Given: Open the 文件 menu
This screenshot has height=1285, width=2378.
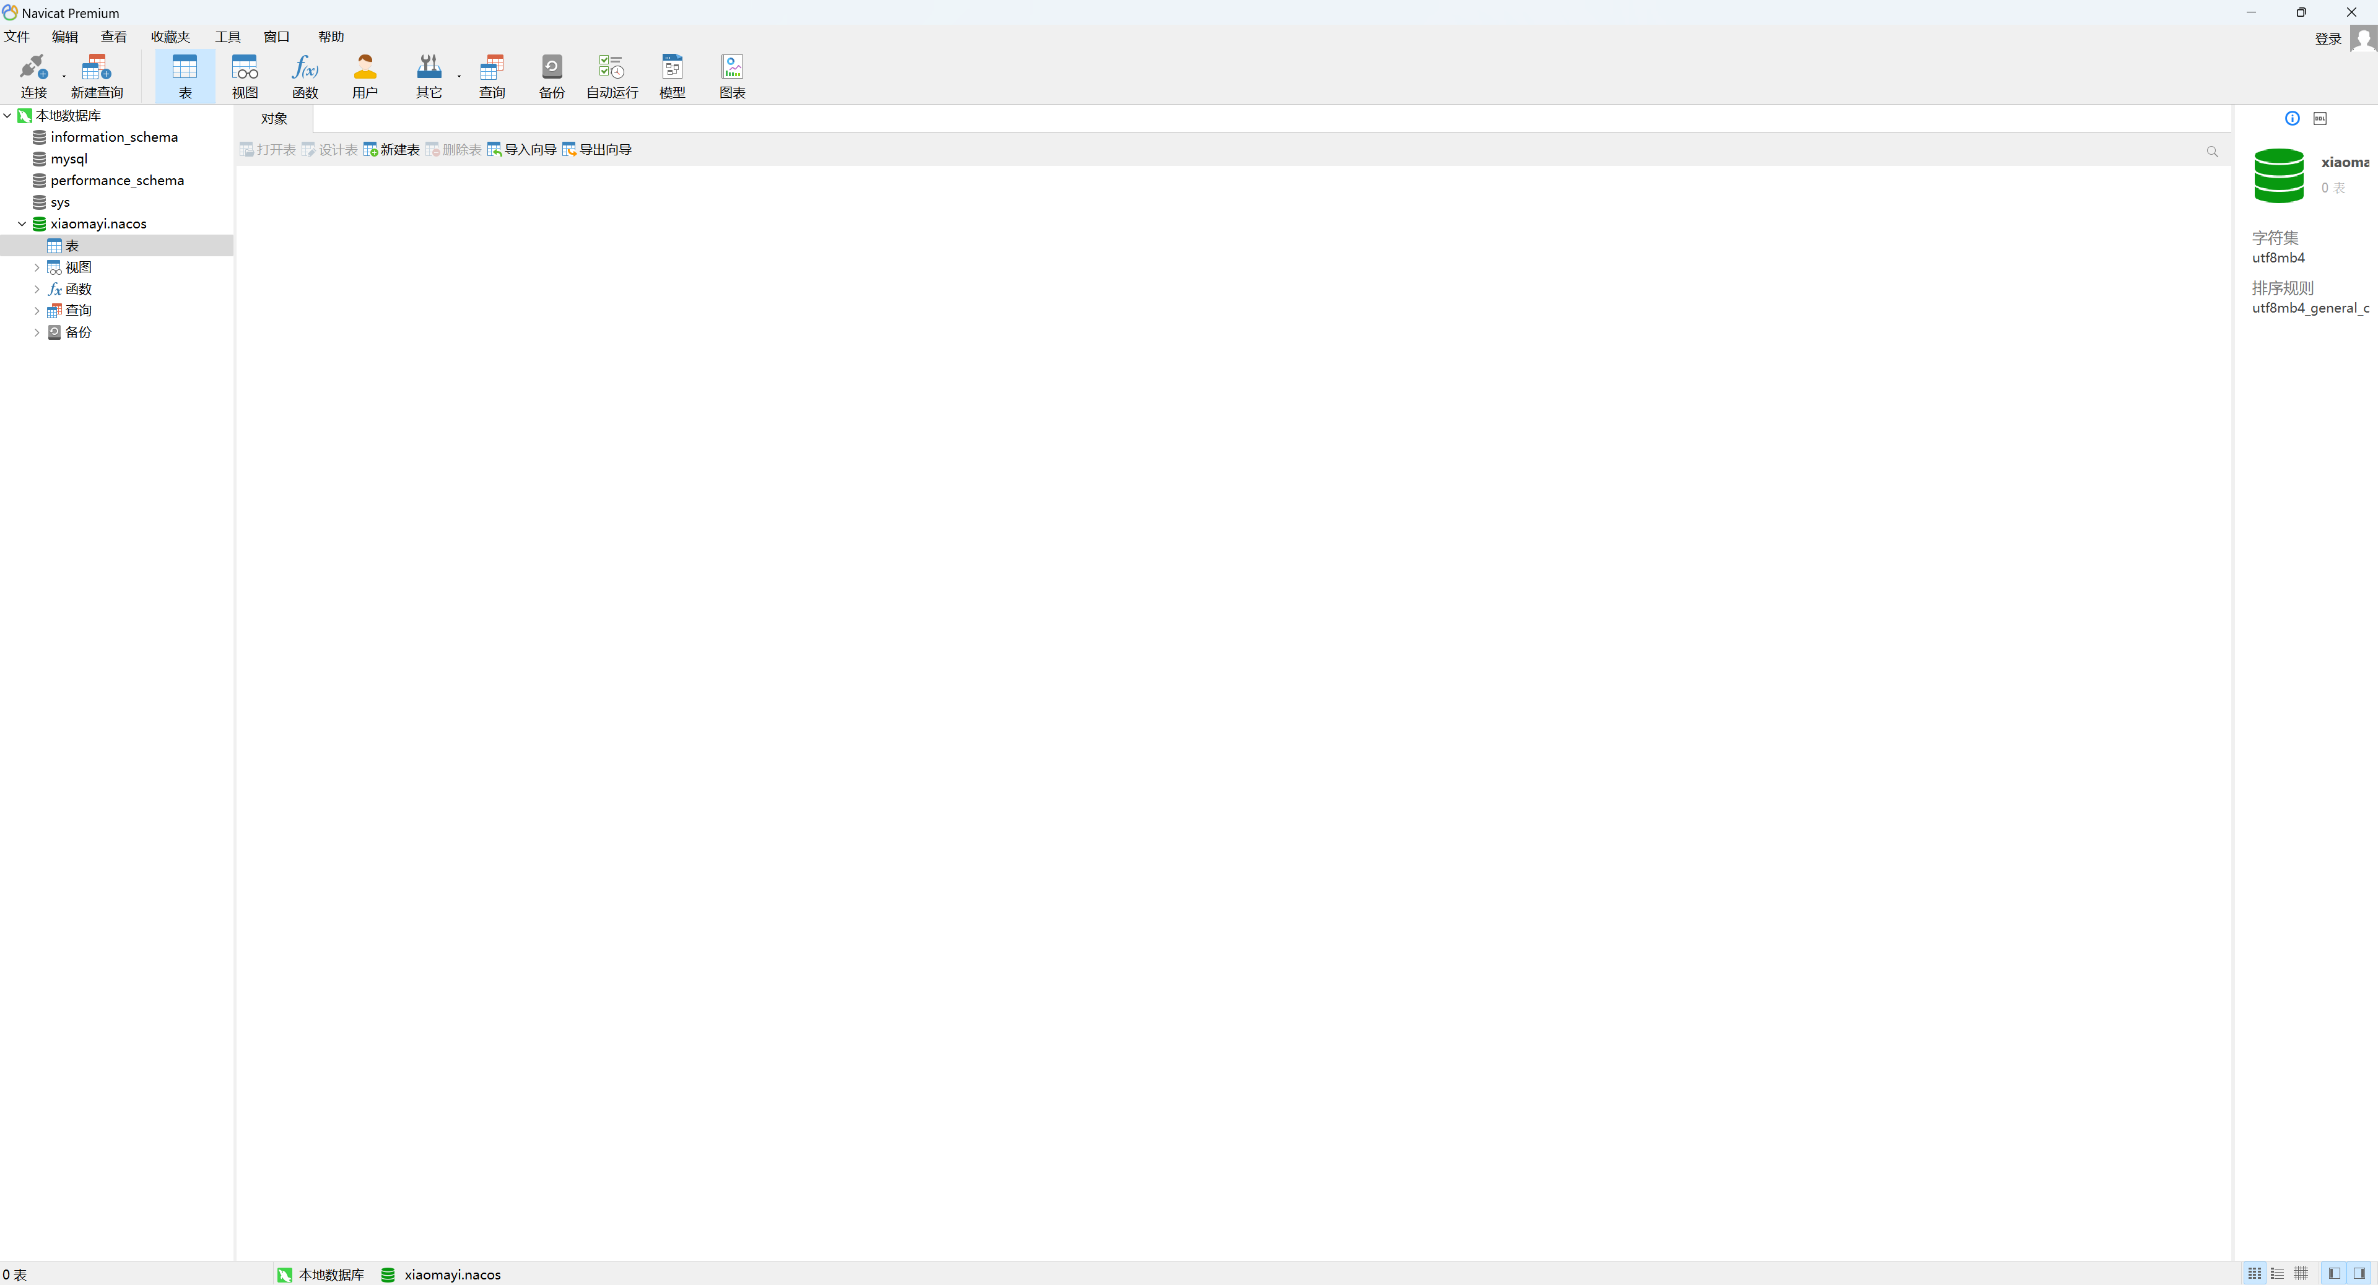Looking at the screenshot, I should click(17, 37).
